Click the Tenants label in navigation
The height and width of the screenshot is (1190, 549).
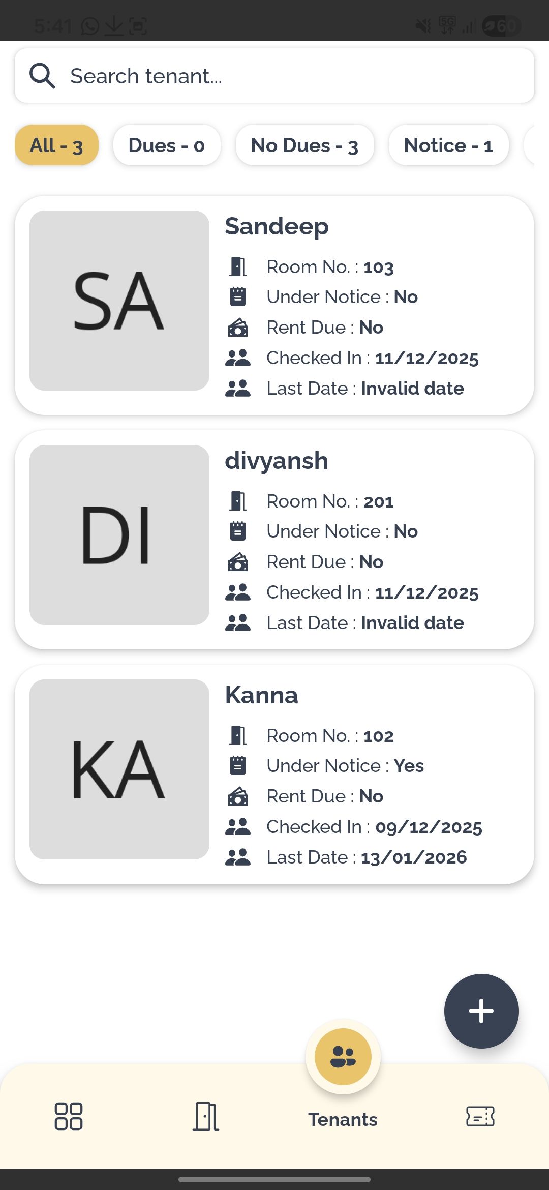[343, 1120]
